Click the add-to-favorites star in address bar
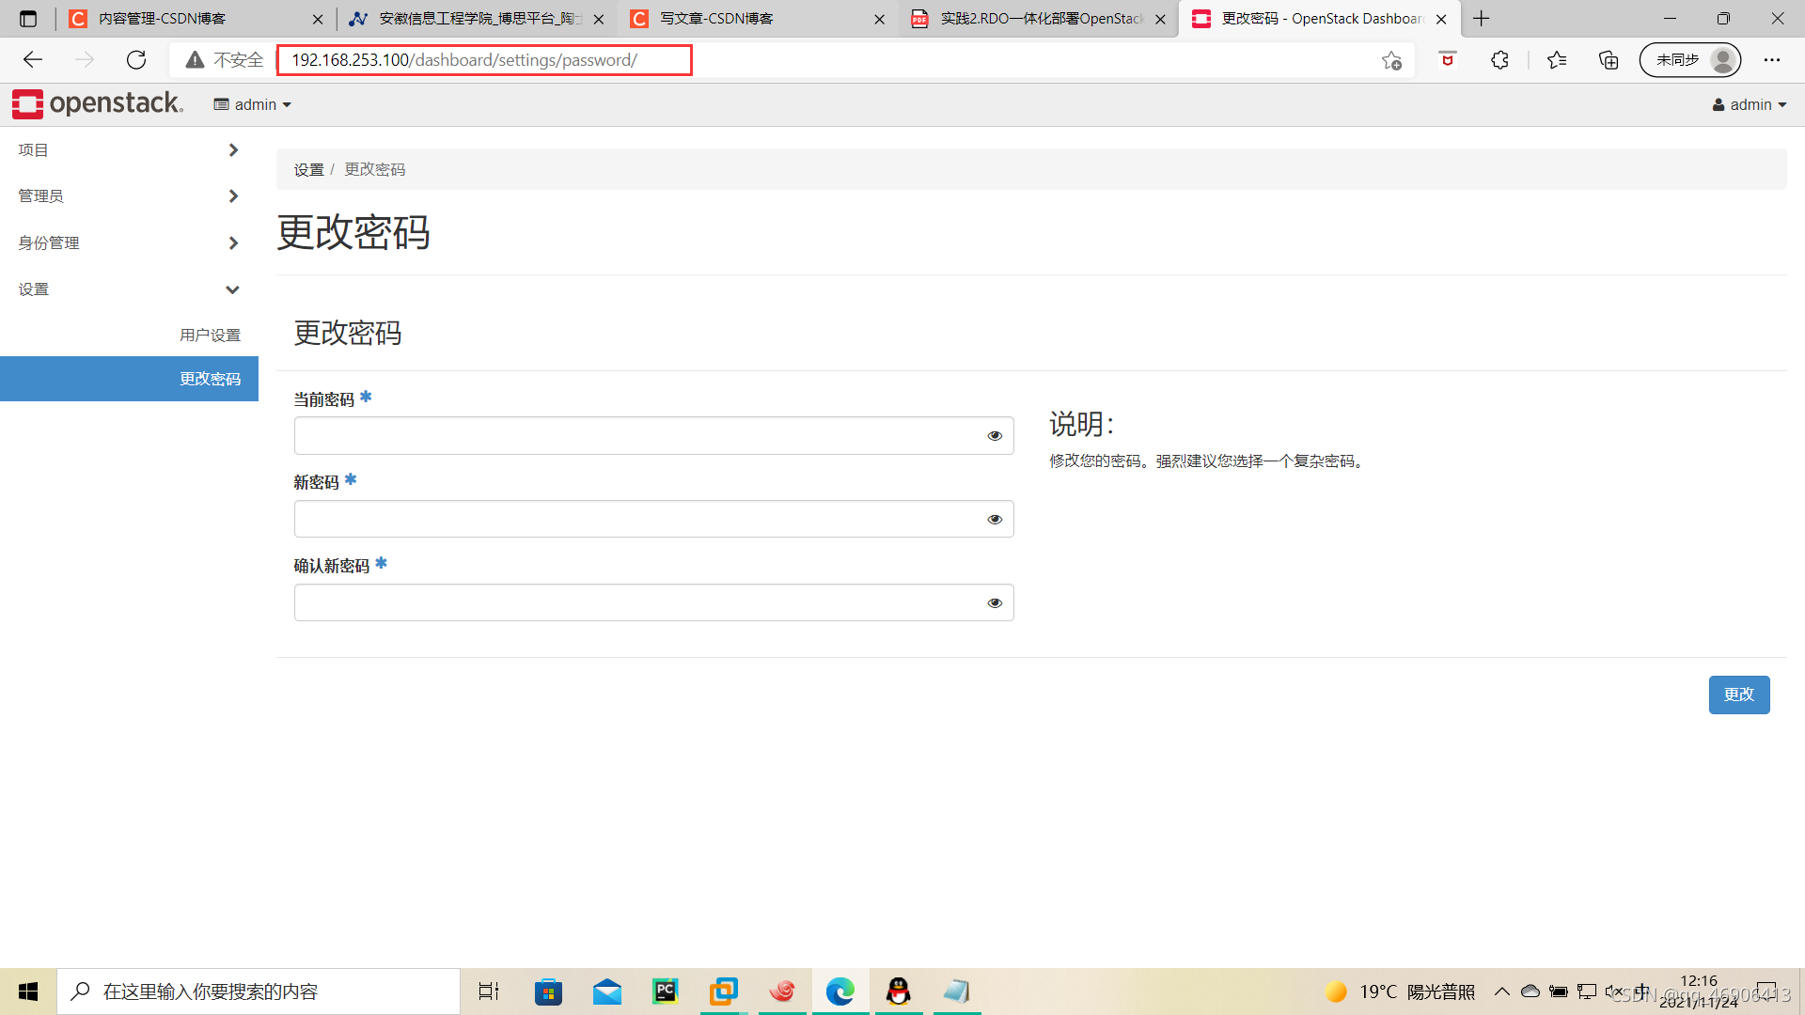Viewport: 1805px width, 1015px height. tap(1391, 60)
